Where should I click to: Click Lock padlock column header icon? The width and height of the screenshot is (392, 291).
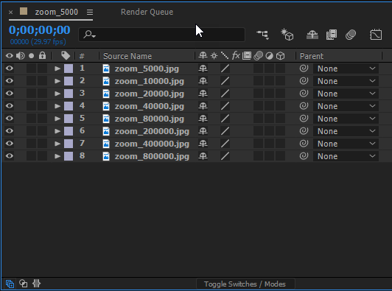(x=42, y=55)
